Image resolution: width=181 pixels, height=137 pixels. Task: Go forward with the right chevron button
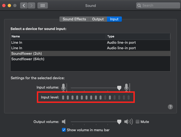[31, 6]
